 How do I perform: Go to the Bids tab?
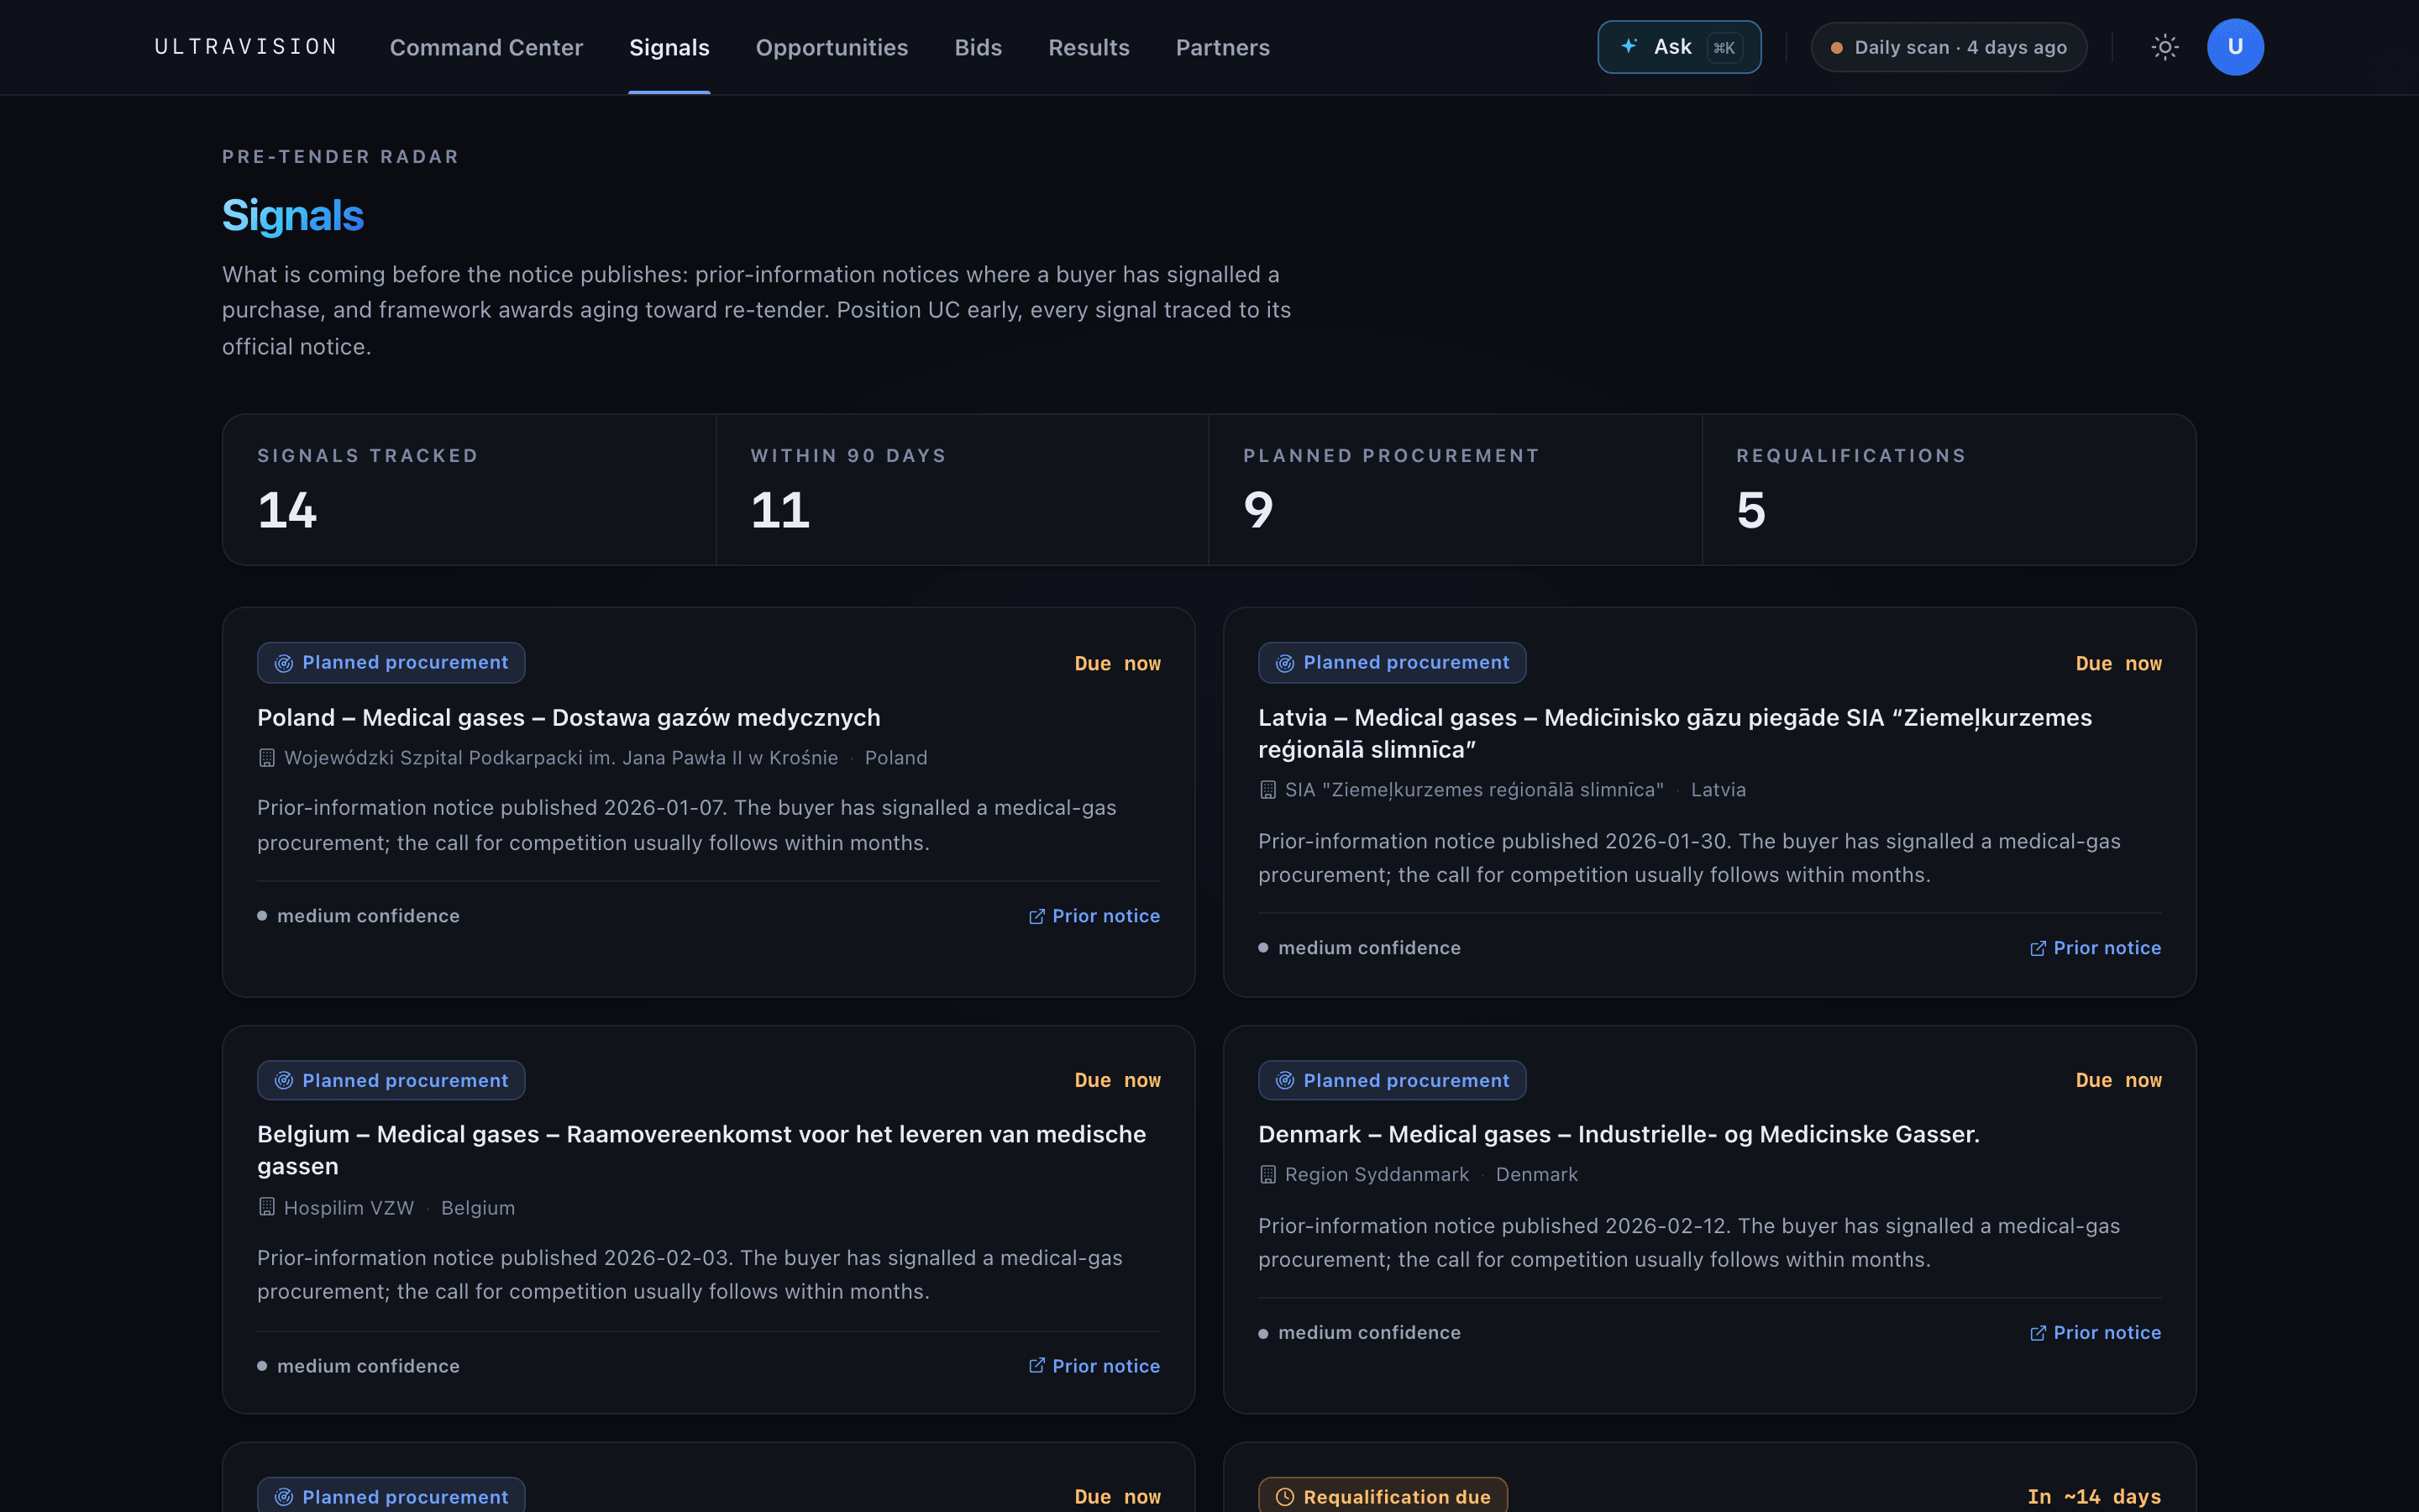click(x=978, y=47)
